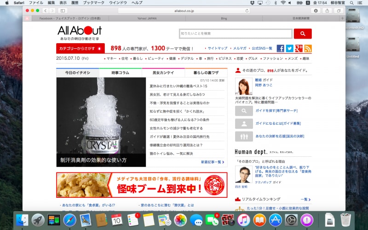Open article 夏休みに行きたい沖縄の離島ベスト15
This screenshot has height=230, width=368.
coord(178,86)
